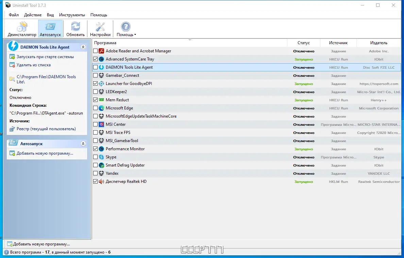Viewport: 404px width, 258px height.
Task: Enable the MSI Center checkbox
Action: tap(95, 124)
